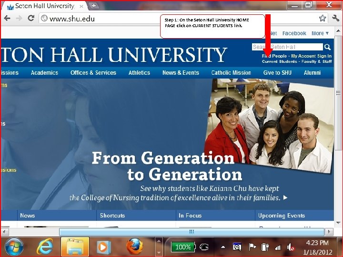Click the horizontal scrollbar left arrow
The image size is (343, 257).
click(x=5, y=232)
